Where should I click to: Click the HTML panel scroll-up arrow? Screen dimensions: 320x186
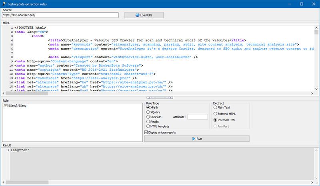click(x=316, y=28)
